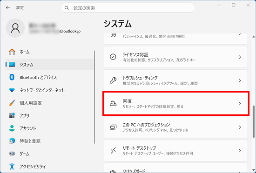Click the ホーム house icon

(x=12, y=52)
